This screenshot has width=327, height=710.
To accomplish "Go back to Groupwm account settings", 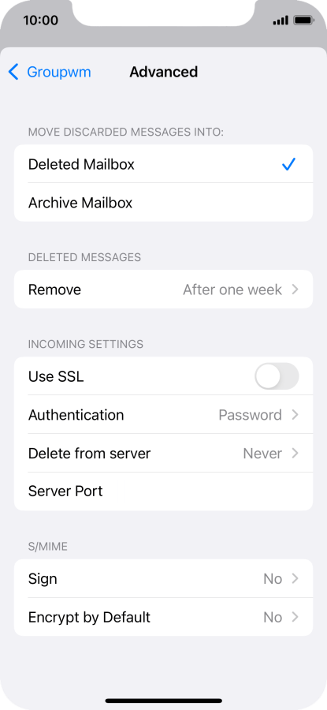I will (50, 72).
